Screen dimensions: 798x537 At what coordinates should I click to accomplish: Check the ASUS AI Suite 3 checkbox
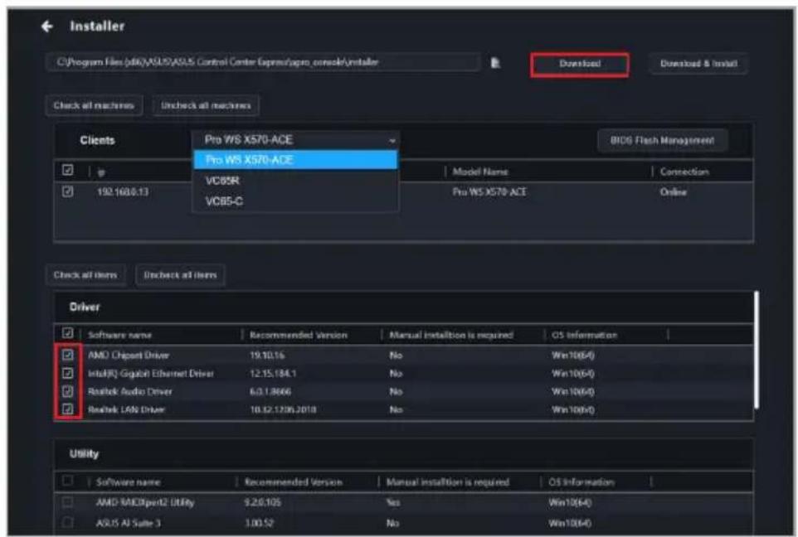(68, 522)
